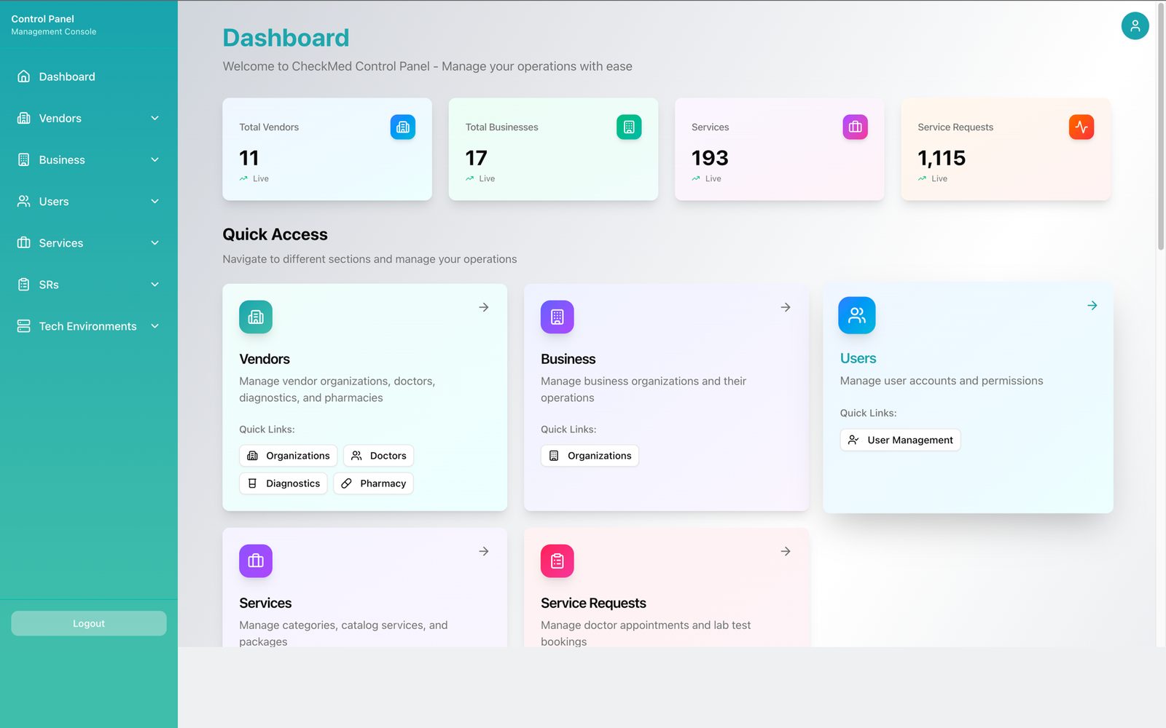Expand the Tech Environments sidebar chevron
The image size is (1166, 728).
pyautogui.click(x=154, y=326)
